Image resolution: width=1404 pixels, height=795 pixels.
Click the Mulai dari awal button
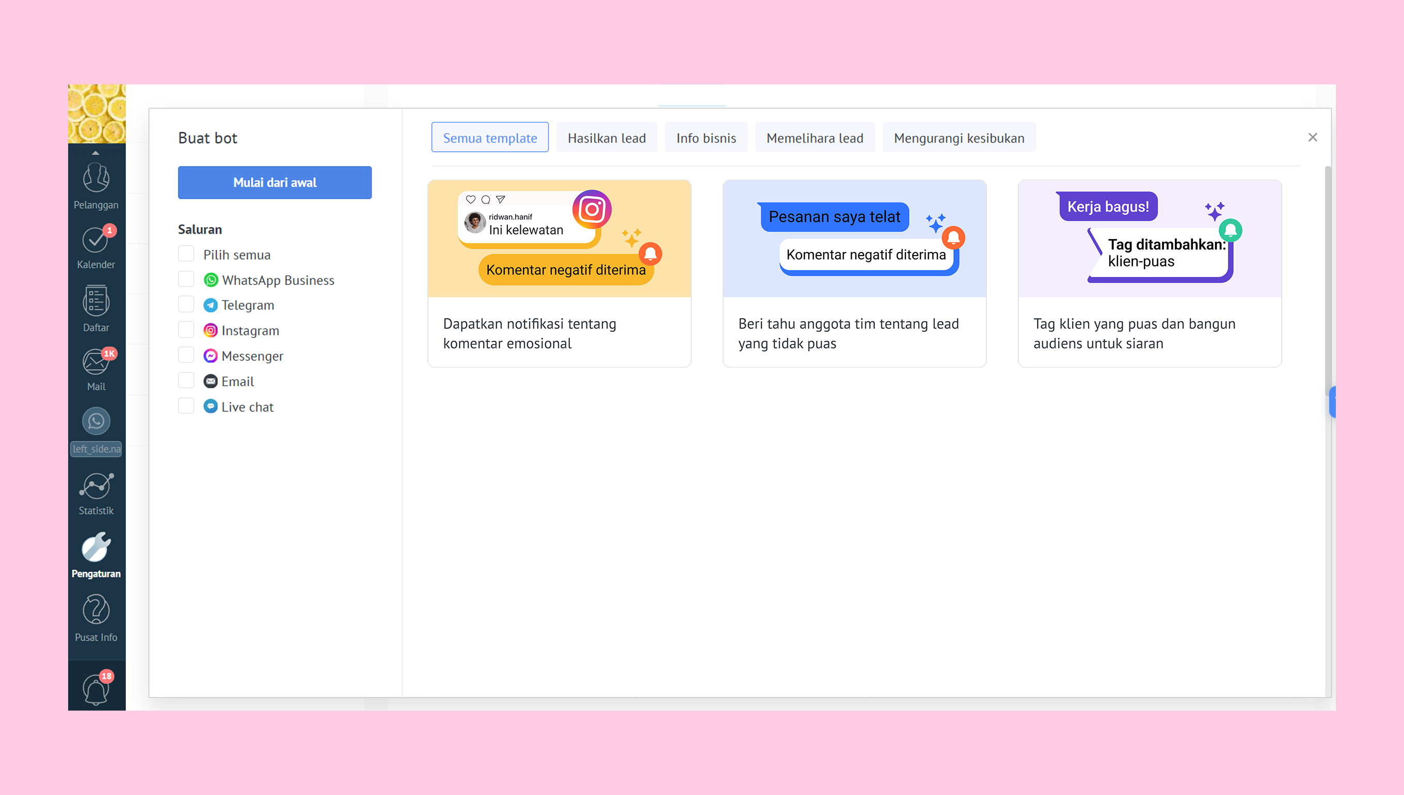(275, 182)
